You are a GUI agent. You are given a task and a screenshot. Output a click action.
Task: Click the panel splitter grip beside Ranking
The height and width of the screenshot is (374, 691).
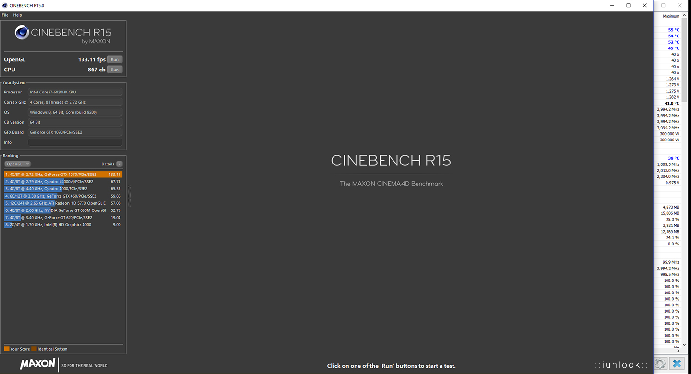(x=129, y=197)
